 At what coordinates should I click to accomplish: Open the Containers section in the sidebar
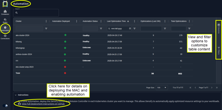pyautogui.click(x=5, y=12)
